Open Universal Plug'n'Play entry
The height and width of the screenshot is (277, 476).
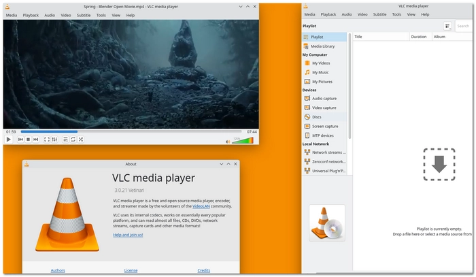(x=324, y=171)
